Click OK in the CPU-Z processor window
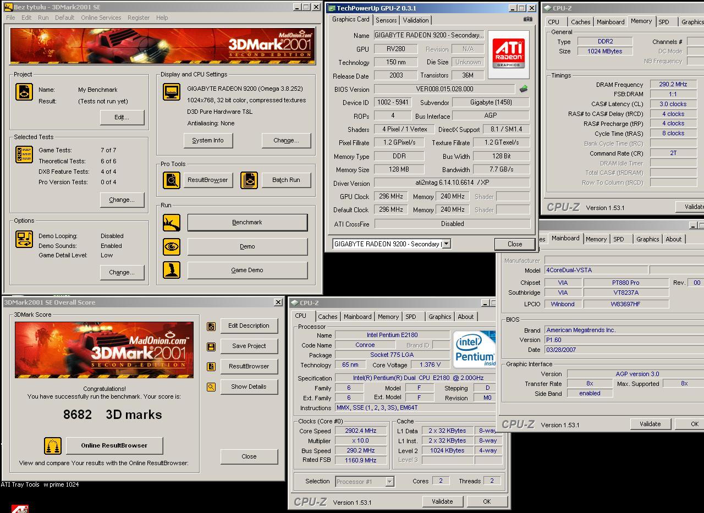The height and width of the screenshot is (513, 704). (x=487, y=501)
